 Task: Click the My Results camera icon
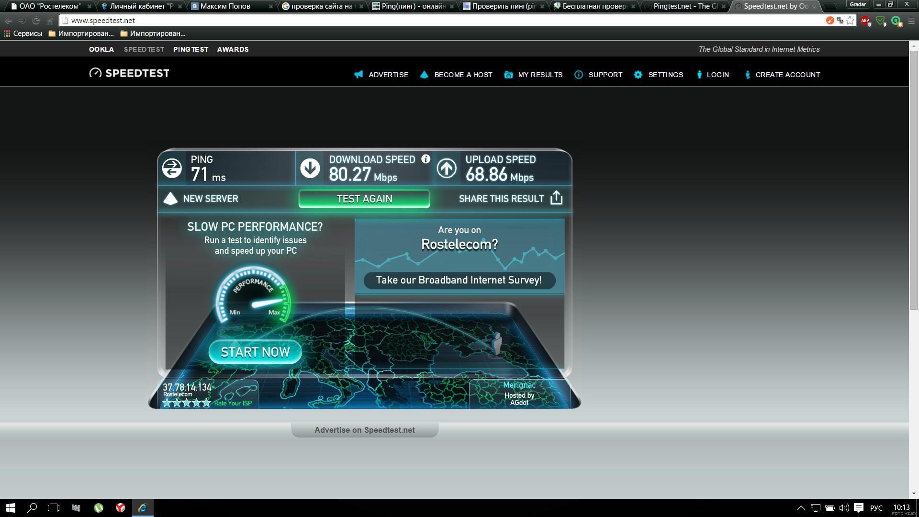coord(508,75)
